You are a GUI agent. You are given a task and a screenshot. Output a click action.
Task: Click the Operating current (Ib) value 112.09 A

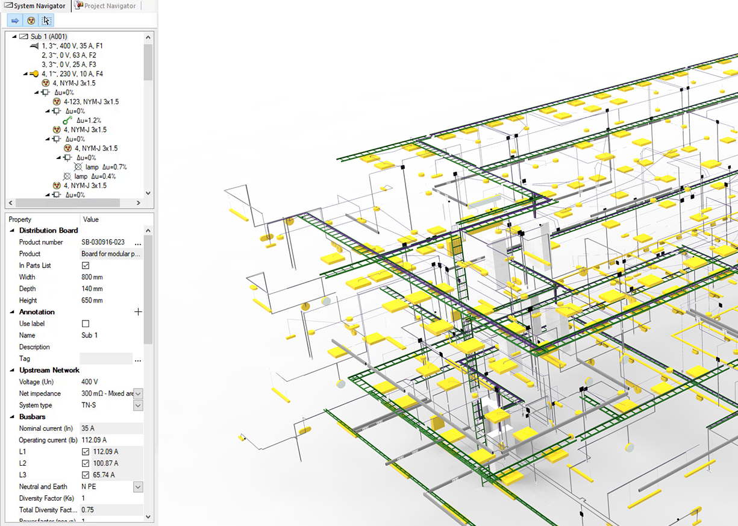point(94,440)
